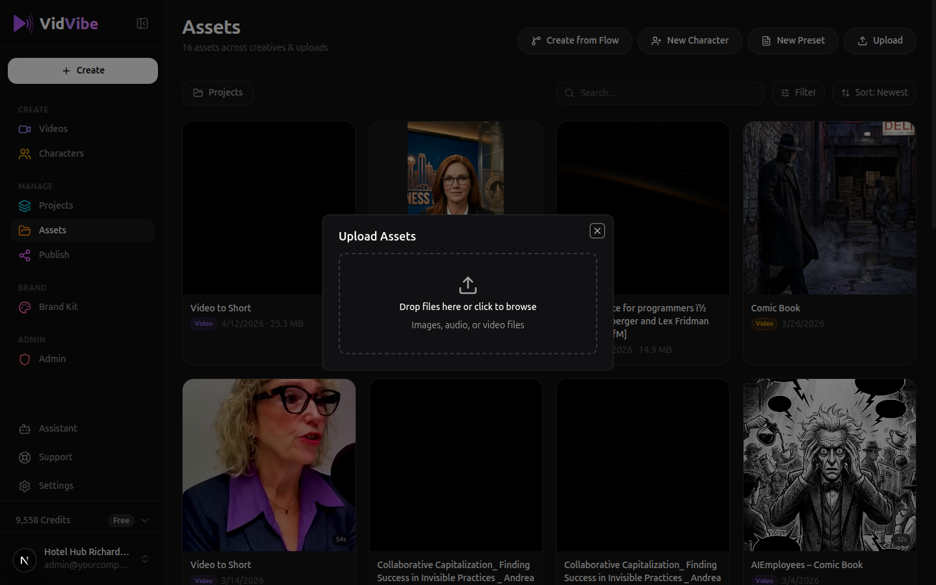Viewport: 936px width, 585px height.
Task: Click the Publish share icon
Action: tap(25, 255)
